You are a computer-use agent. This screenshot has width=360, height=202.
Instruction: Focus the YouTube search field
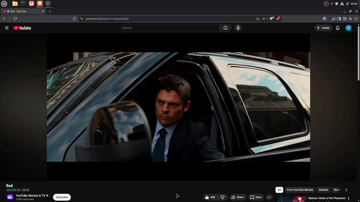tap(169, 28)
